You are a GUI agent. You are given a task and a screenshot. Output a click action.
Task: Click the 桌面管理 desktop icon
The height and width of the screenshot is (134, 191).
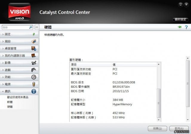pos(34,48)
